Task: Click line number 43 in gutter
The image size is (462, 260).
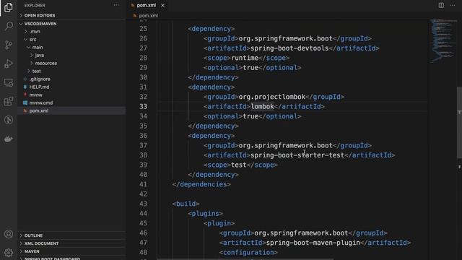Action: click(x=143, y=204)
